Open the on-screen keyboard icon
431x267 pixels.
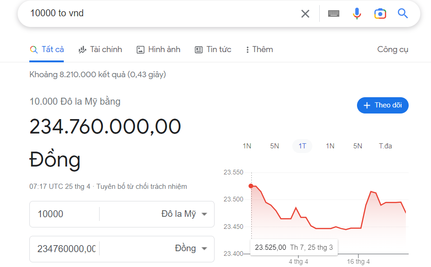point(333,13)
